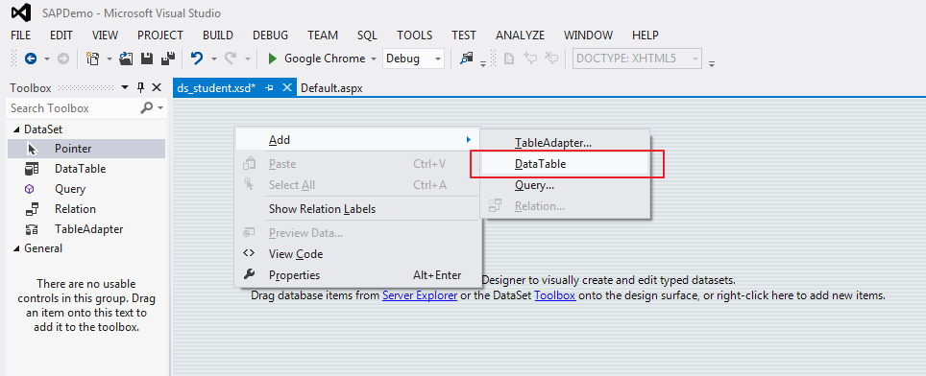926x376 pixels.
Task: Click the Undo arrow icon
Action: [197, 59]
